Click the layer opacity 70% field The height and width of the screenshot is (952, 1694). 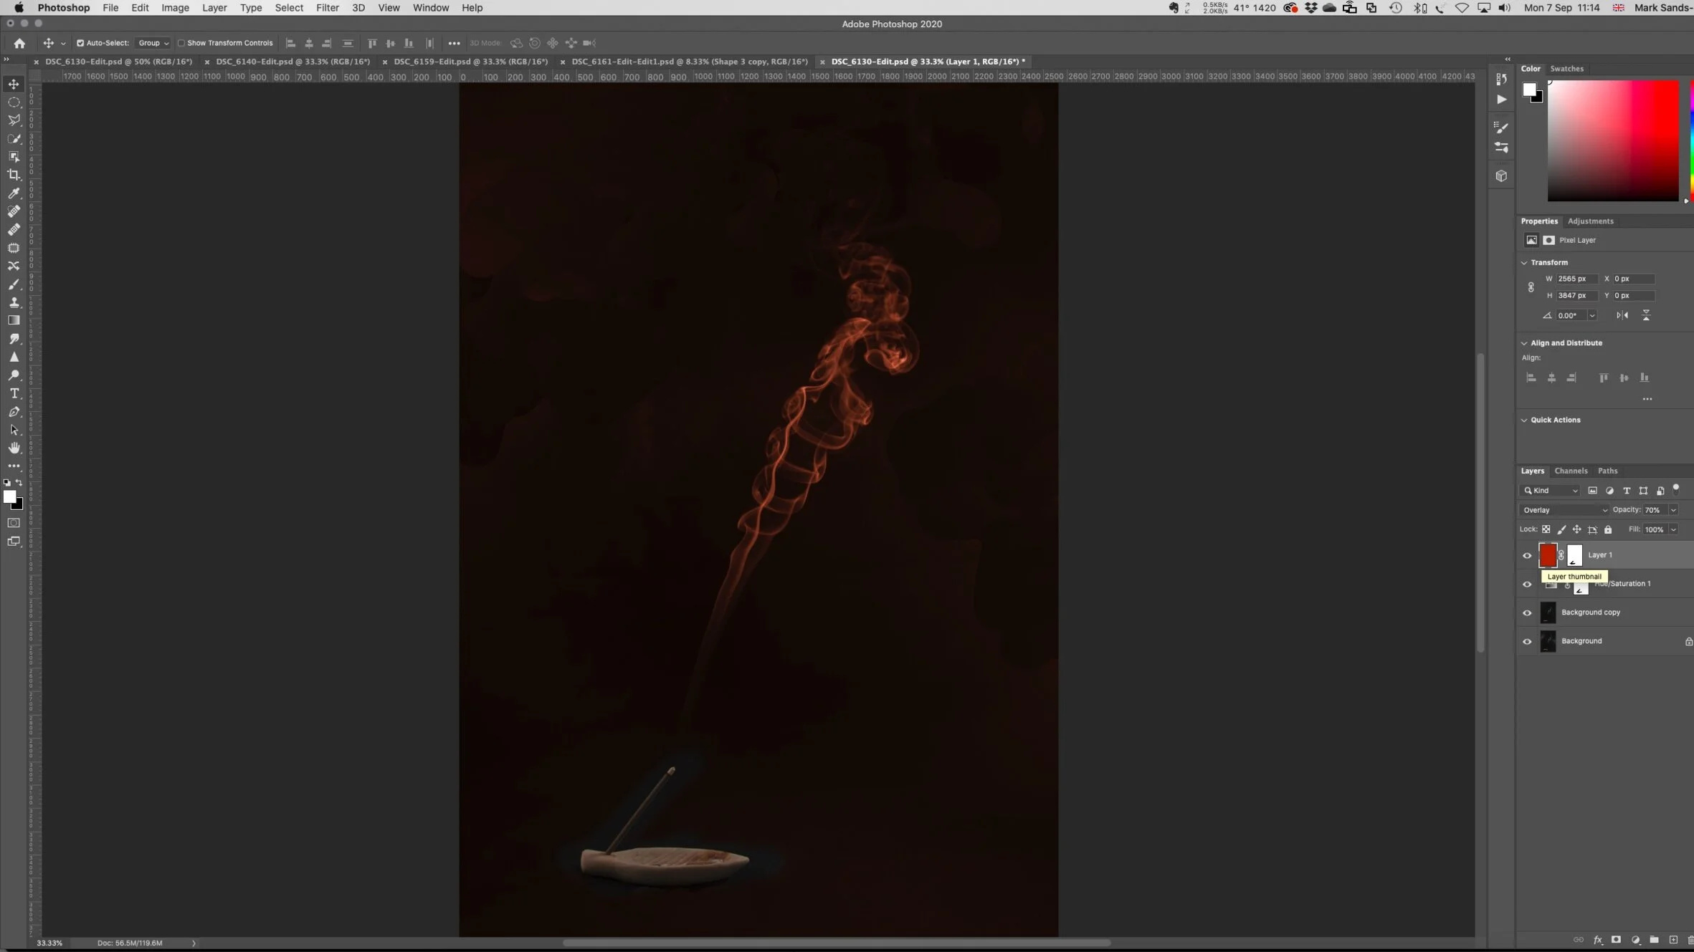[x=1654, y=510]
